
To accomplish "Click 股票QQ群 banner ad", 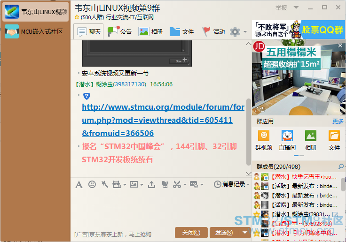I will point(299,30).
